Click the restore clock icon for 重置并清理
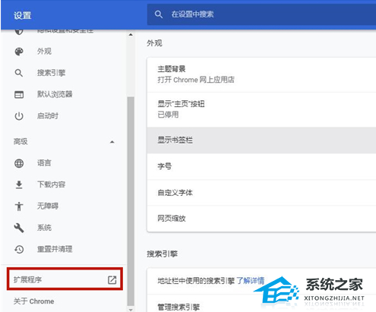Screen dimensions: 376x312 pyautogui.click(x=19, y=250)
